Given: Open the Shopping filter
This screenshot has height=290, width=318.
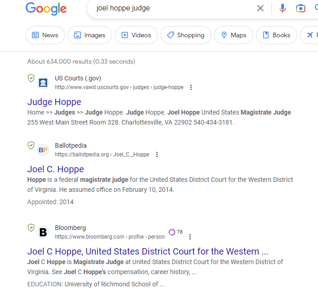Looking at the screenshot, I should [186, 35].
